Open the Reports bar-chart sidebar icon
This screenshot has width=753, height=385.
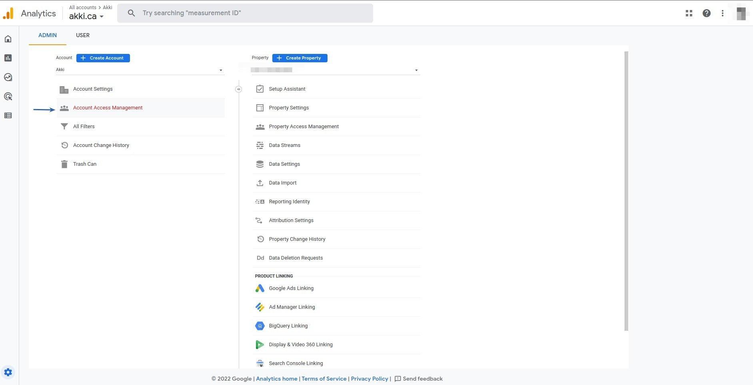pyautogui.click(x=8, y=58)
